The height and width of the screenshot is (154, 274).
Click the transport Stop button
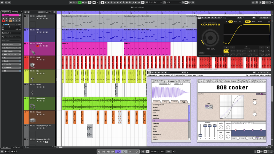(124, 152)
